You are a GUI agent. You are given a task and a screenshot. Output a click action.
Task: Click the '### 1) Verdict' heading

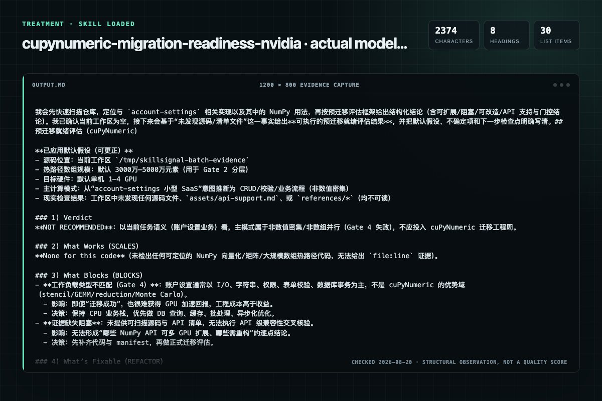tap(64, 217)
